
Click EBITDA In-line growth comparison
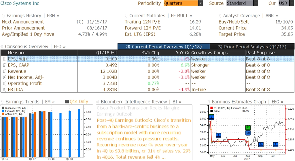(198, 90)
